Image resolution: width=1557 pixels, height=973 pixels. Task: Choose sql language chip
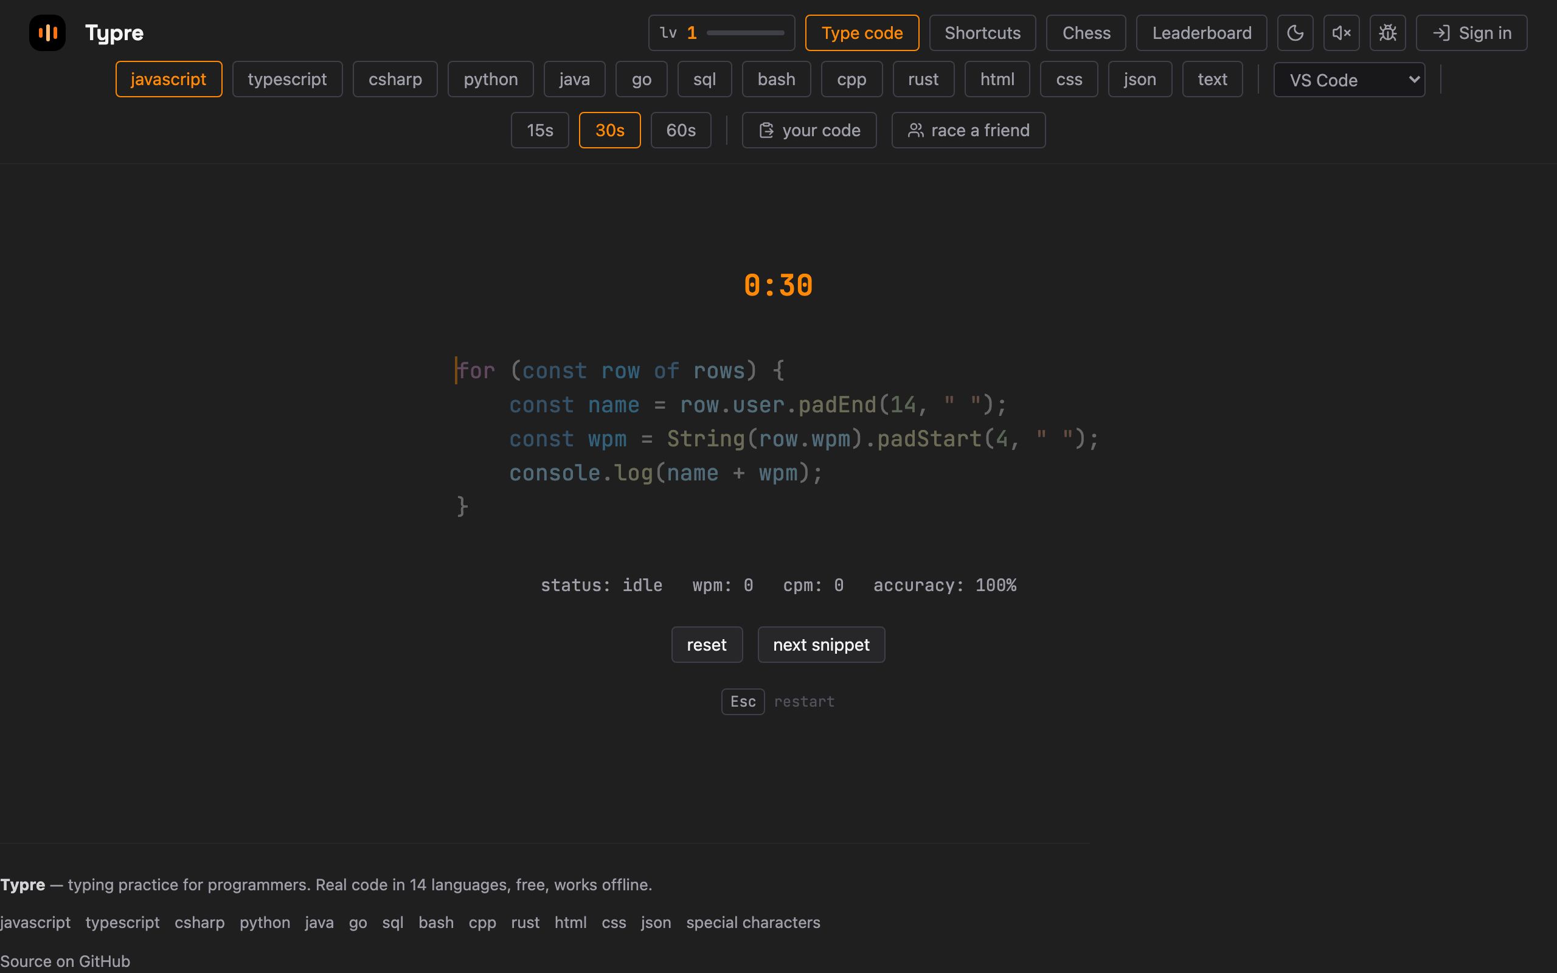704,79
